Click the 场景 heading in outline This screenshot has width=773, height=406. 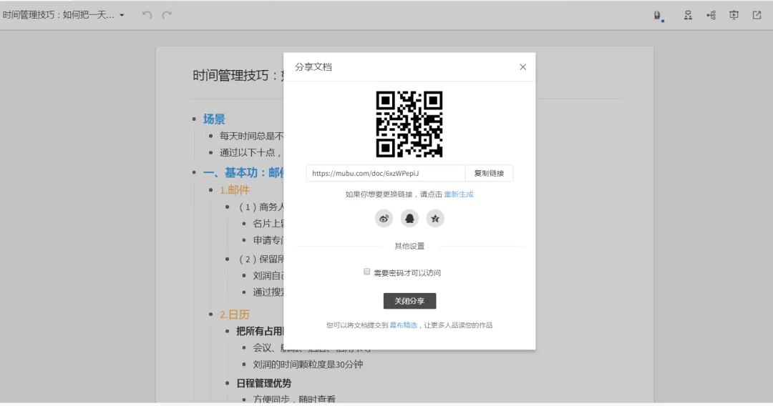pyautogui.click(x=214, y=119)
